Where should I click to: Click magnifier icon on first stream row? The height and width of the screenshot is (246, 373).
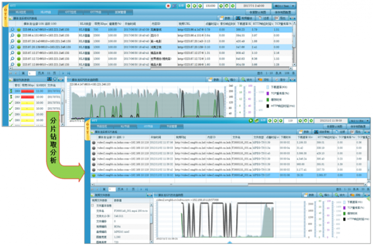(x=12, y=29)
